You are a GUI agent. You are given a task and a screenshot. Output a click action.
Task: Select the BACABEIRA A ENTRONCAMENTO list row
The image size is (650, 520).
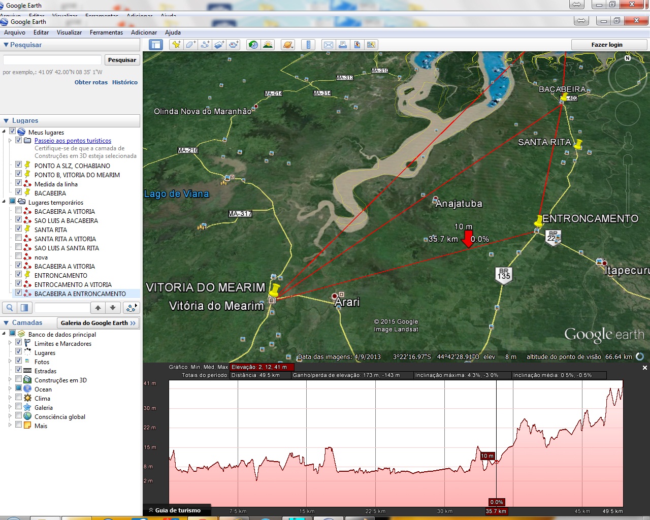(76, 294)
